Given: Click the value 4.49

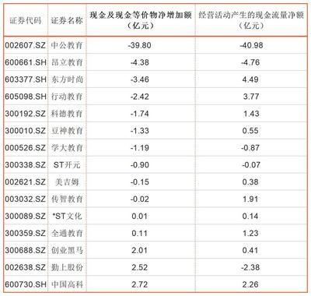Looking at the screenshot, I should point(250,79).
